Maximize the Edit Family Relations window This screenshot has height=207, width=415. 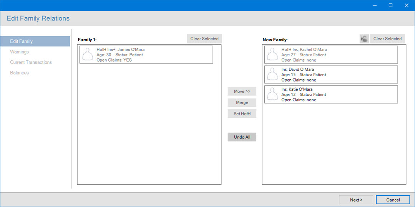click(x=390, y=5)
